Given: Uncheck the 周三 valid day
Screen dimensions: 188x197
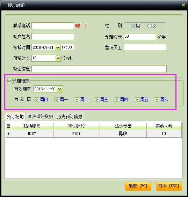Looking at the screenshot, I should (x=97, y=100).
